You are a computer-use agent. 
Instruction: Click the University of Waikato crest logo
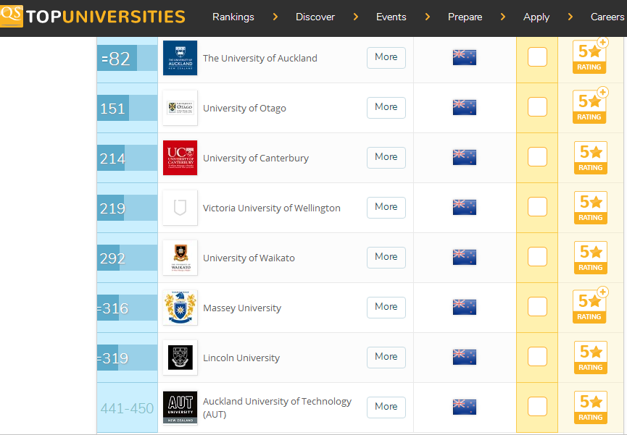tap(180, 258)
